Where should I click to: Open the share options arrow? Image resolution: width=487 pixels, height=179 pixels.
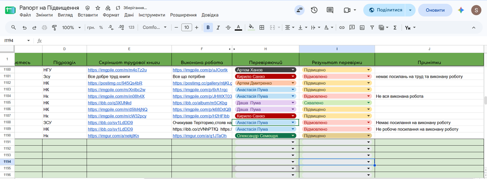[x=410, y=10]
